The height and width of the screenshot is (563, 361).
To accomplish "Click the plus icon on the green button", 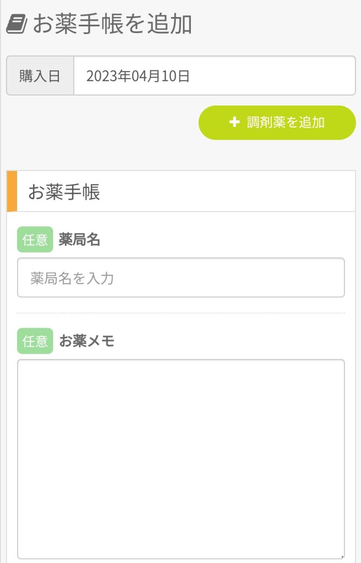I will point(234,122).
